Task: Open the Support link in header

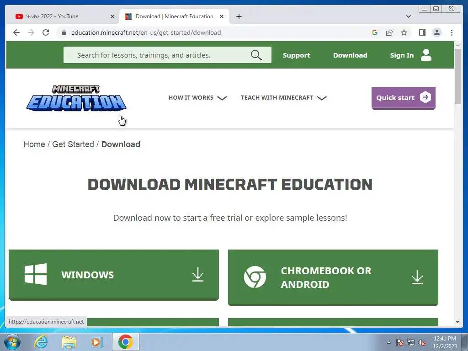Action: point(296,55)
